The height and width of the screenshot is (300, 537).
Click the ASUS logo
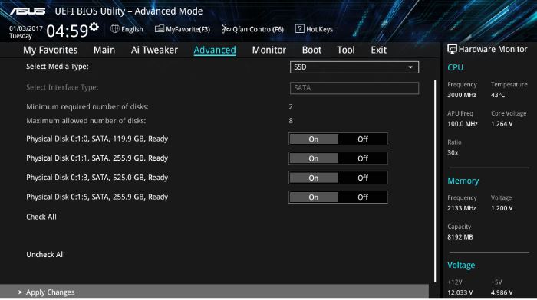click(x=28, y=11)
